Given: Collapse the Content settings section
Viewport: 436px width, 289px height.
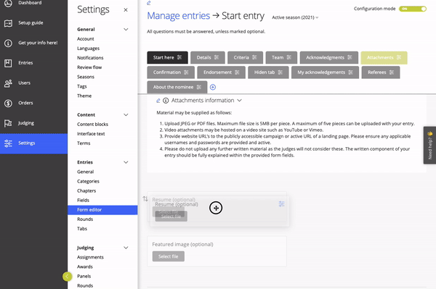Looking at the screenshot, I should [126, 114].
